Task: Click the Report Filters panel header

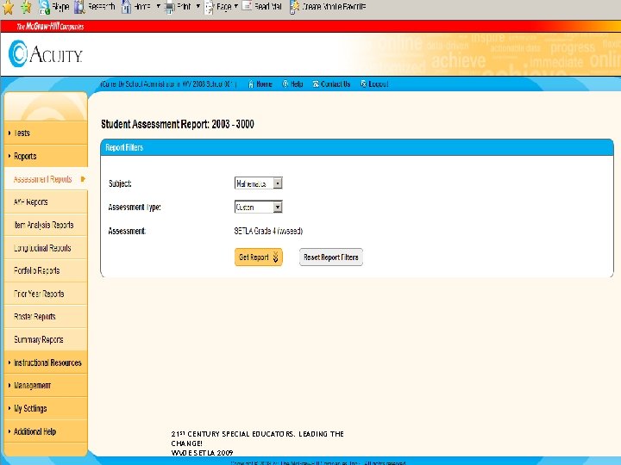Action: click(357, 147)
